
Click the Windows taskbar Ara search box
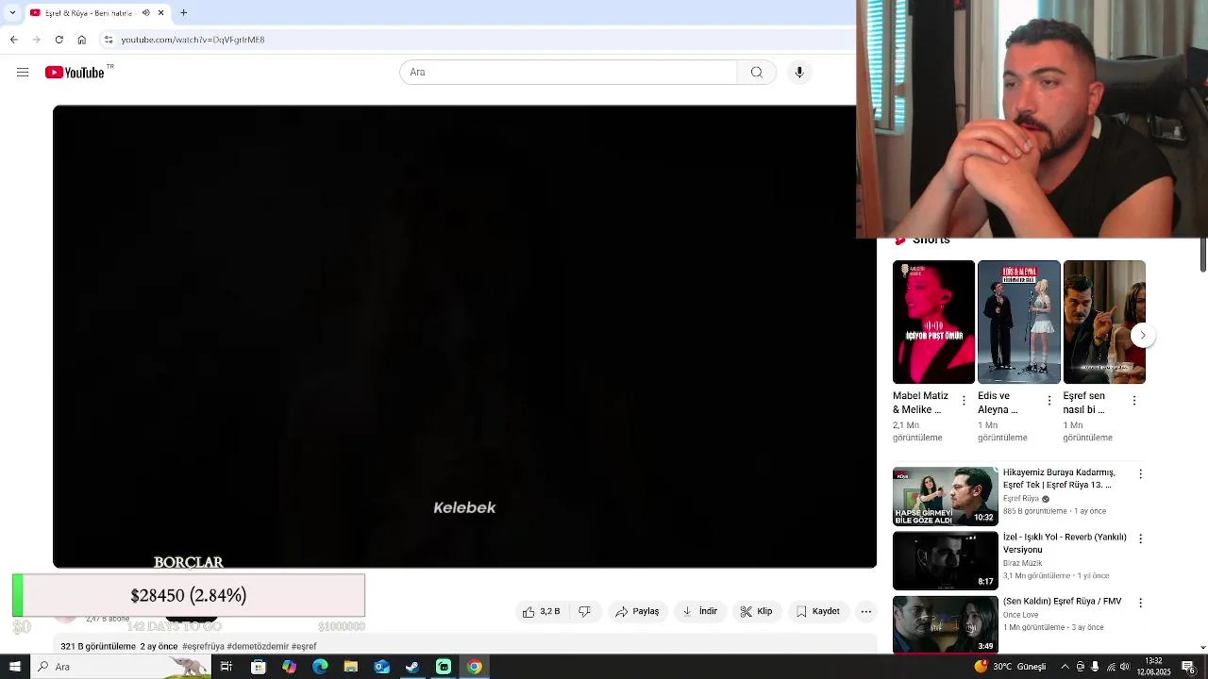pos(123,667)
